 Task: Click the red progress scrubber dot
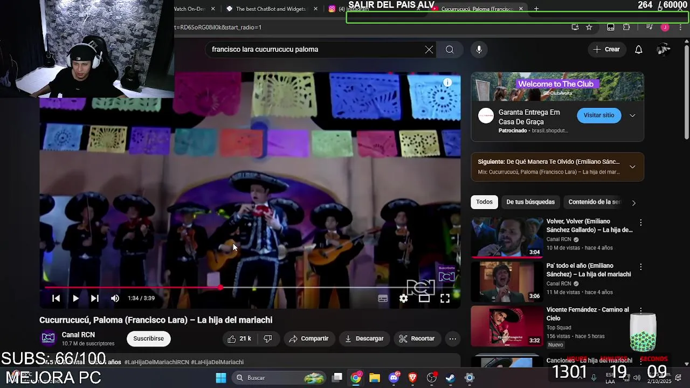[x=220, y=287]
